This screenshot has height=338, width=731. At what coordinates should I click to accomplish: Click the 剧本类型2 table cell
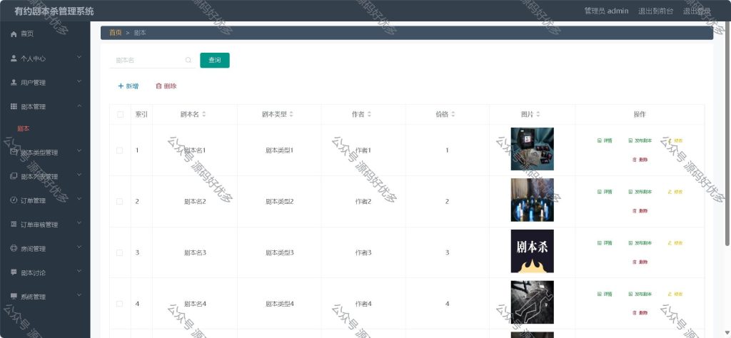279,202
